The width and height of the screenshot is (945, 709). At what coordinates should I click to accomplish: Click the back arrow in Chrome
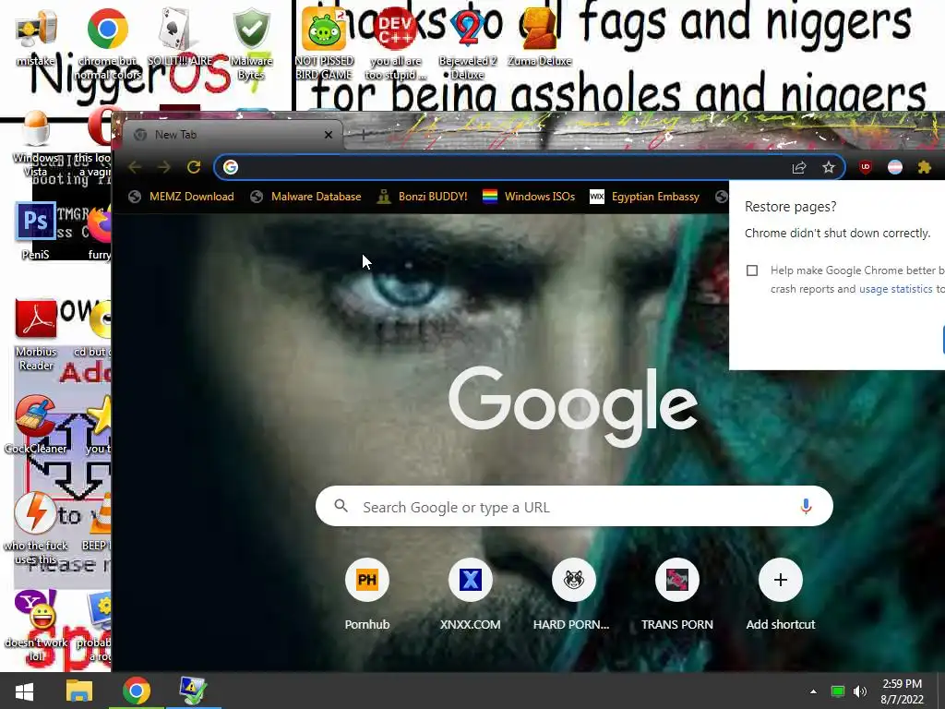135,167
